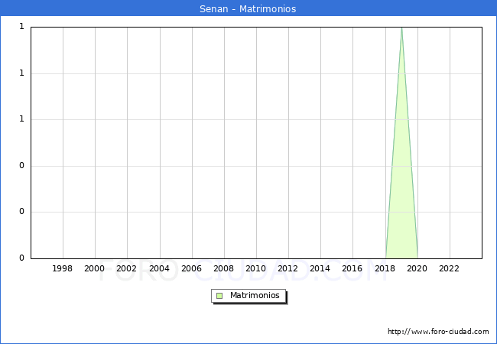Select the 2010 x-axis label
Screen dimensions: 497x344
click(x=255, y=268)
